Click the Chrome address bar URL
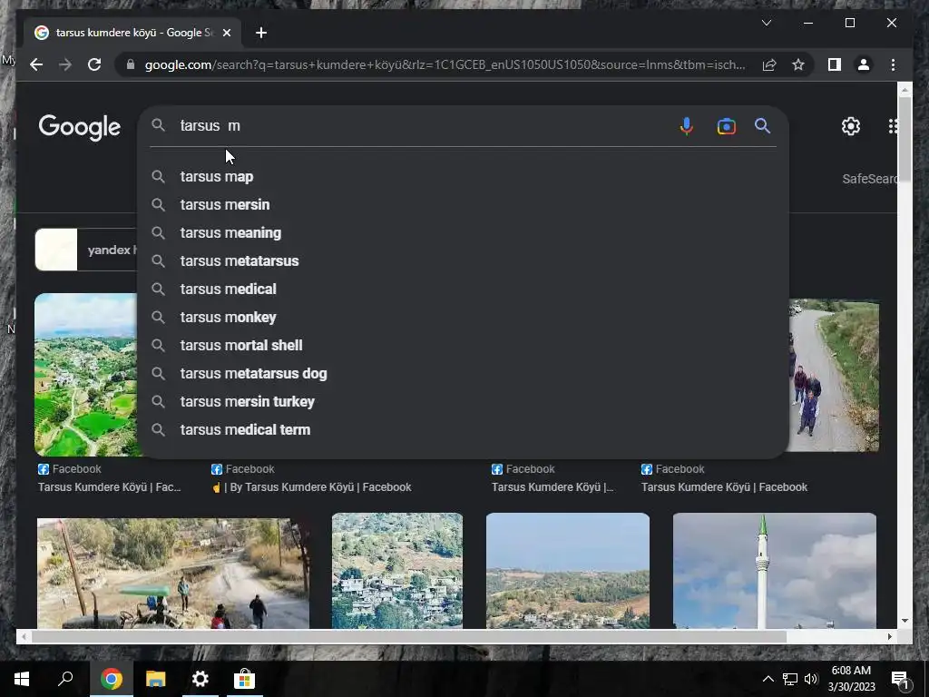The image size is (929, 697). pyautogui.click(x=445, y=64)
